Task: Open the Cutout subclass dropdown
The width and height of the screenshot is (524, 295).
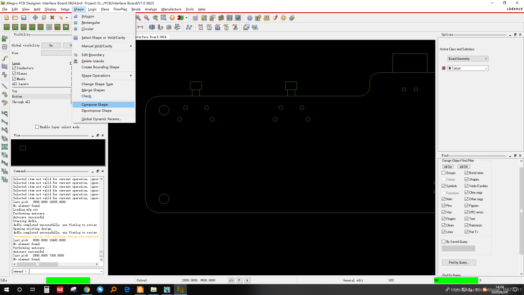Action: point(468,68)
